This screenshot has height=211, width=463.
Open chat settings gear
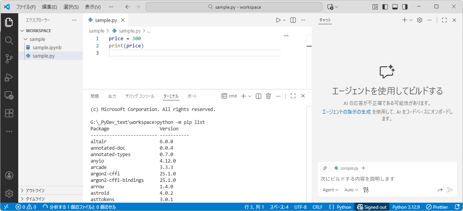[x=420, y=20]
